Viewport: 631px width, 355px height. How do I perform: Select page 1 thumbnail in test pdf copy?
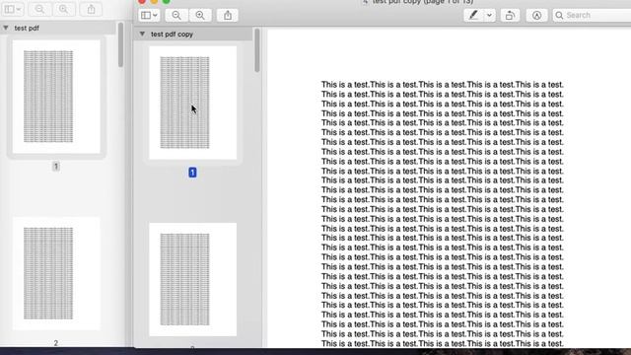(193, 103)
